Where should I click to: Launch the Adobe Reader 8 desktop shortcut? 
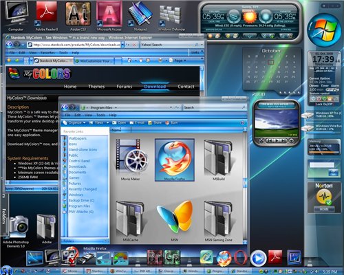click(x=47, y=15)
